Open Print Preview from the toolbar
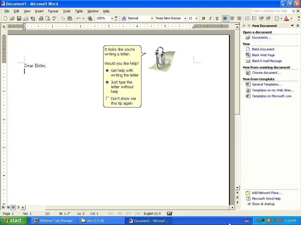 coord(48,18)
